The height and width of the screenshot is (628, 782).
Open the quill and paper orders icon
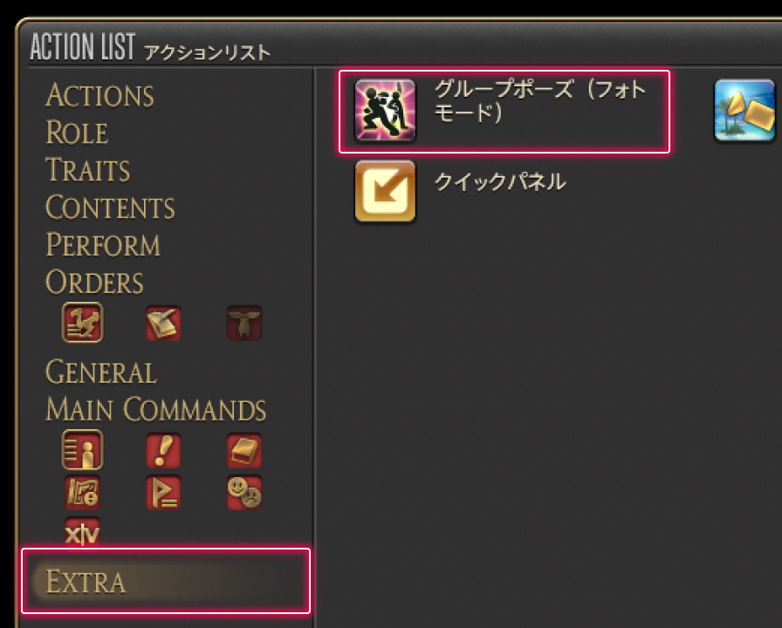click(163, 323)
